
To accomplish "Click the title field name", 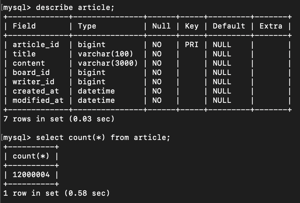I will click(x=24, y=54).
